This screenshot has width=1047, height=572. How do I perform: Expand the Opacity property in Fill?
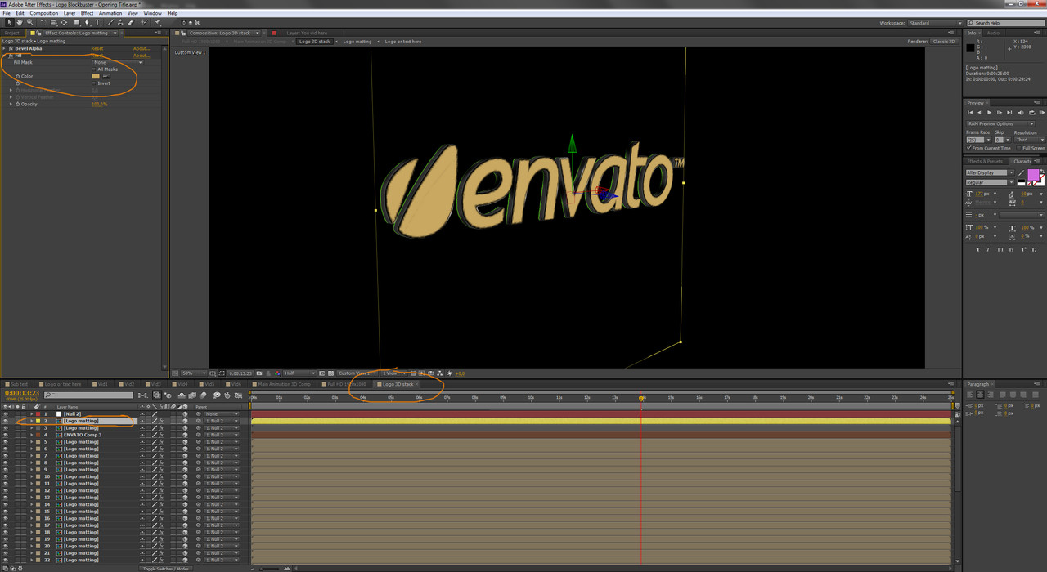click(11, 104)
